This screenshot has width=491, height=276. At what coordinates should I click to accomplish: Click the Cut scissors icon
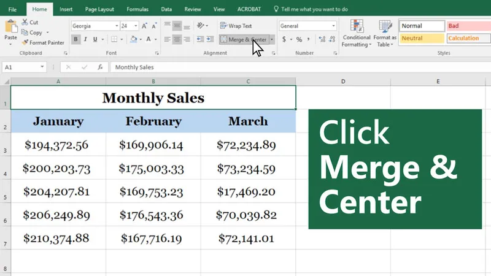[x=25, y=22]
